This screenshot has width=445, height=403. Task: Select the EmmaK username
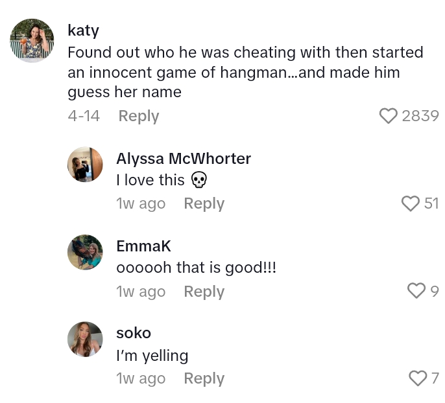point(143,246)
